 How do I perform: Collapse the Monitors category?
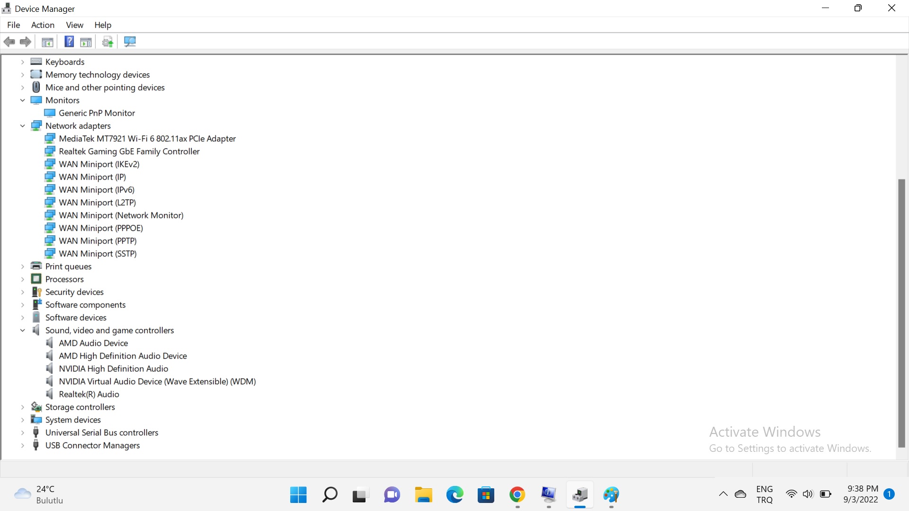tap(22, 100)
